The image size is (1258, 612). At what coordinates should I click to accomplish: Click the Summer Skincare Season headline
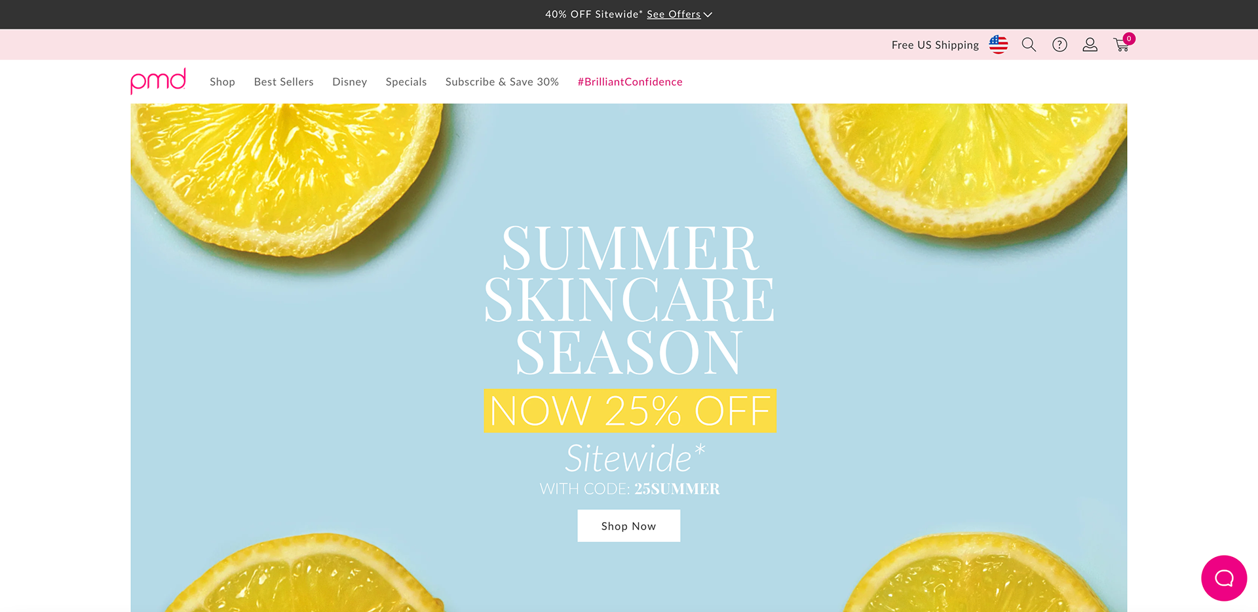point(629,300)
